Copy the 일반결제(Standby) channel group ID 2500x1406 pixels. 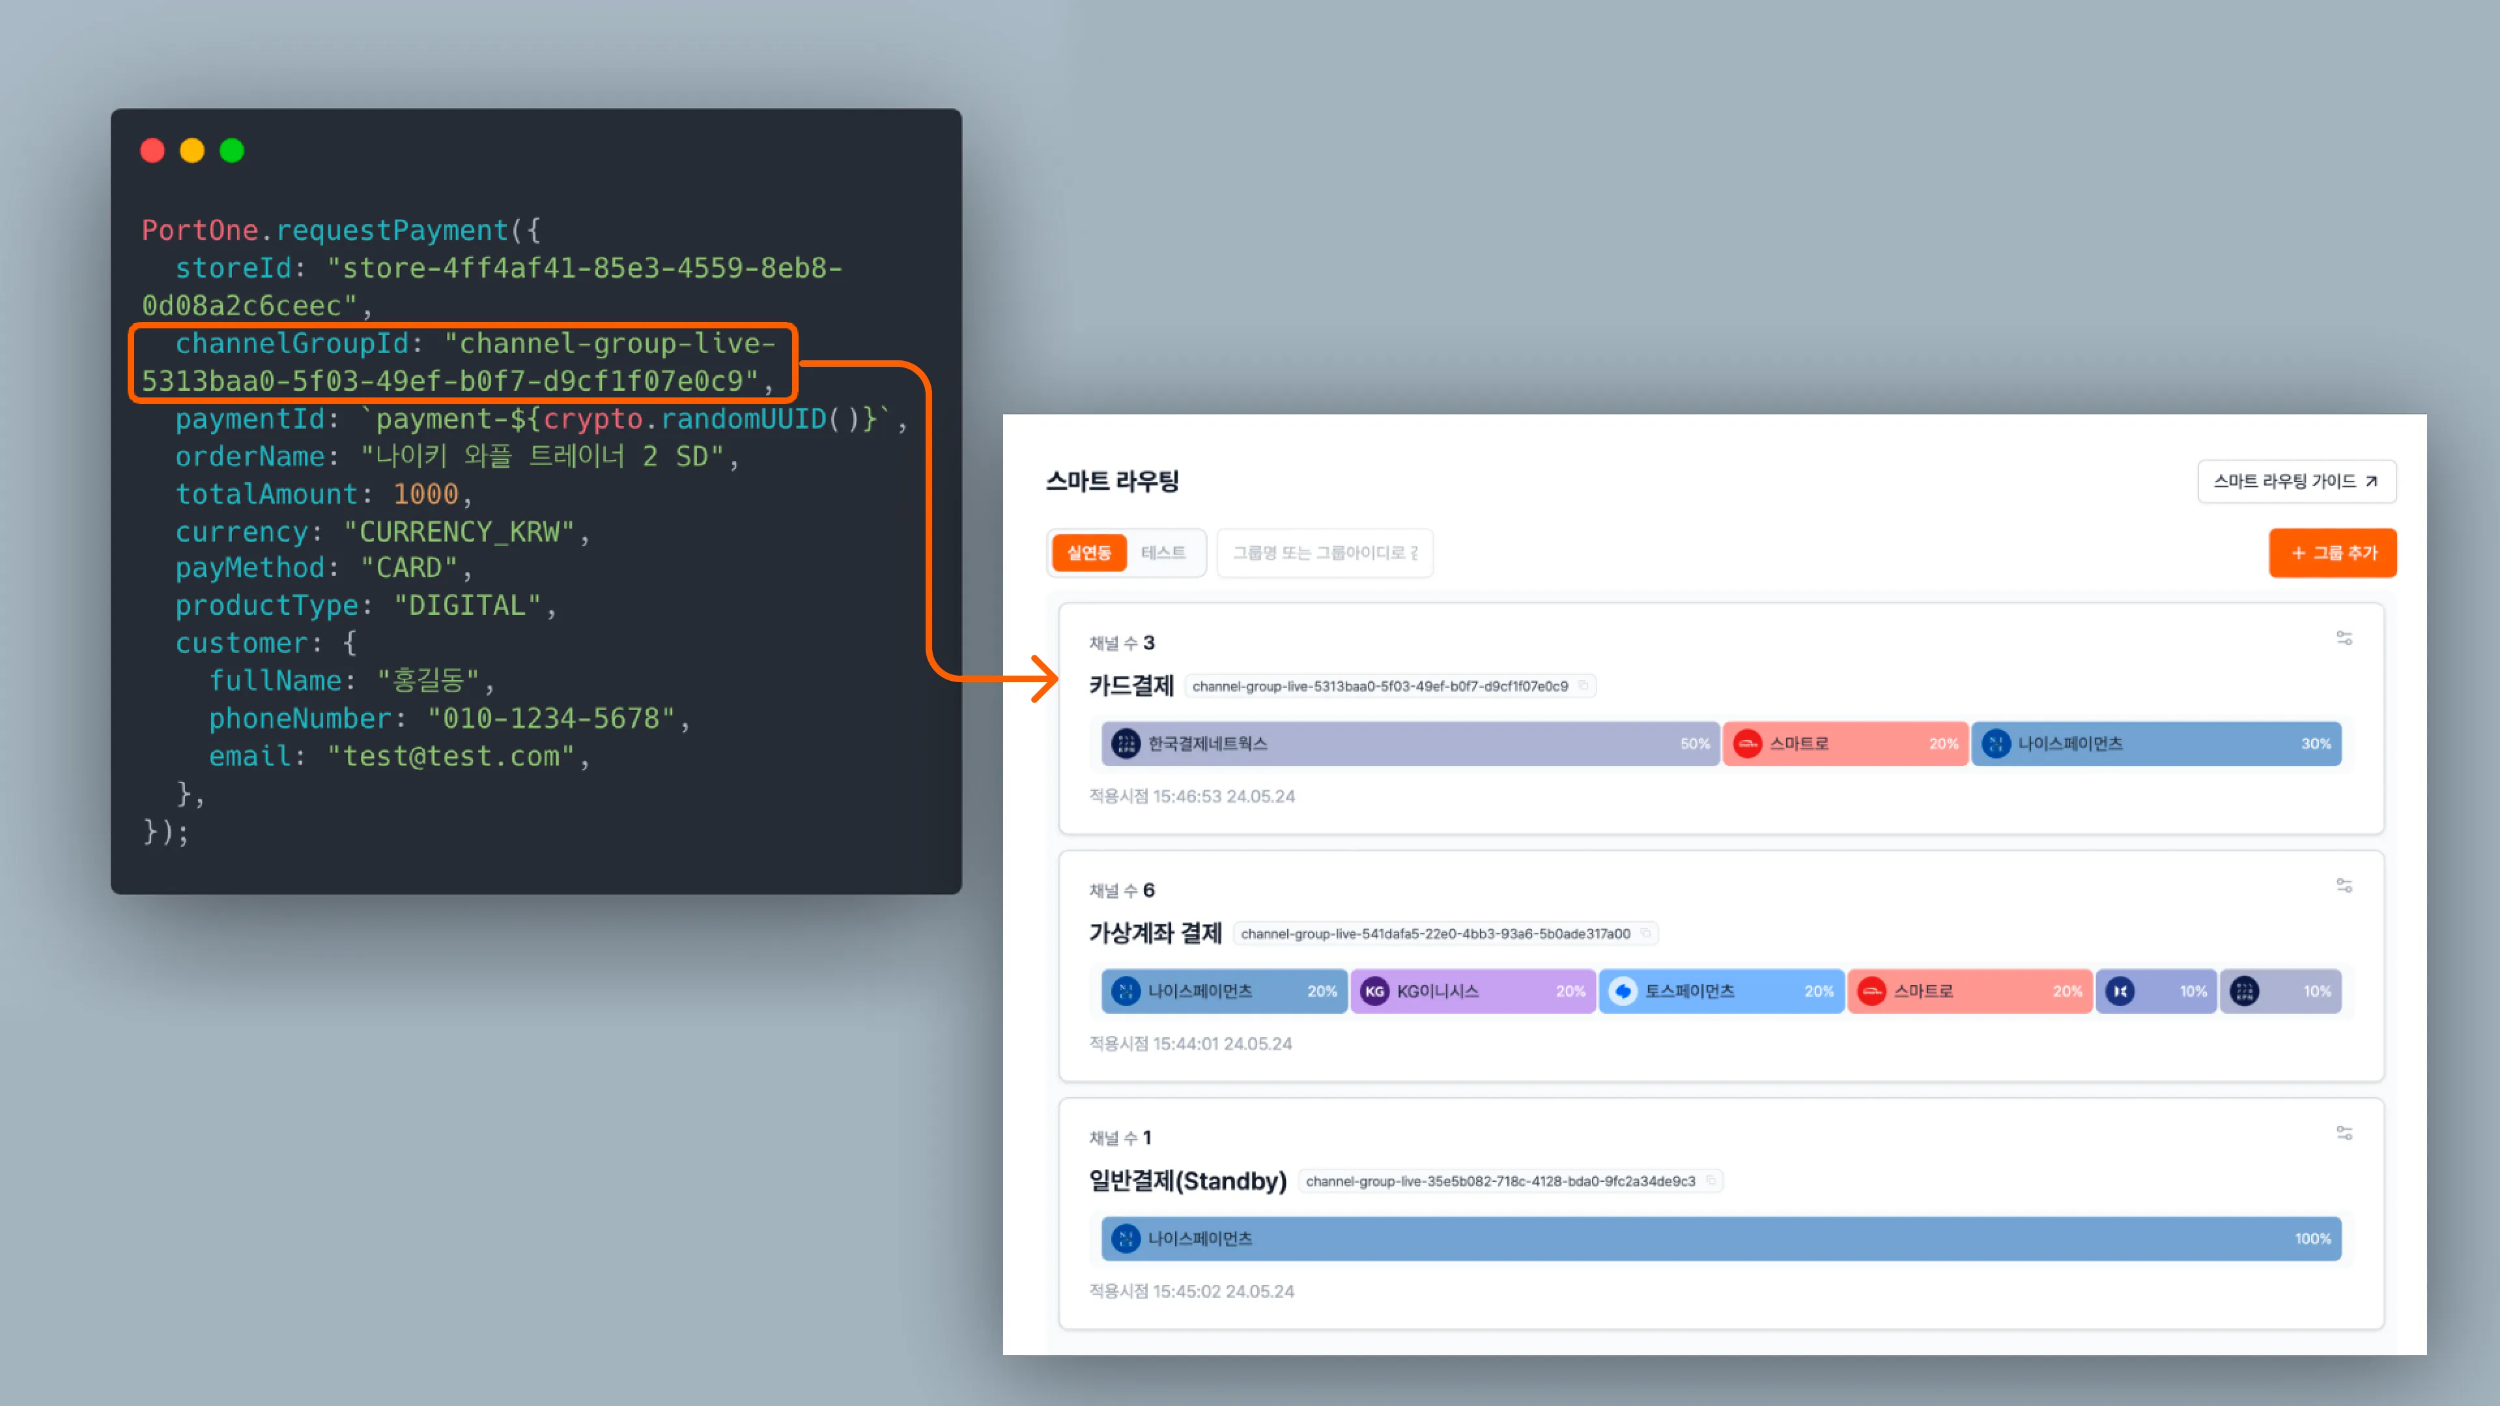(1711, 1181)
